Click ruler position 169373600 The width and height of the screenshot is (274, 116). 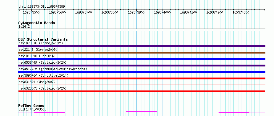(57, 12)
